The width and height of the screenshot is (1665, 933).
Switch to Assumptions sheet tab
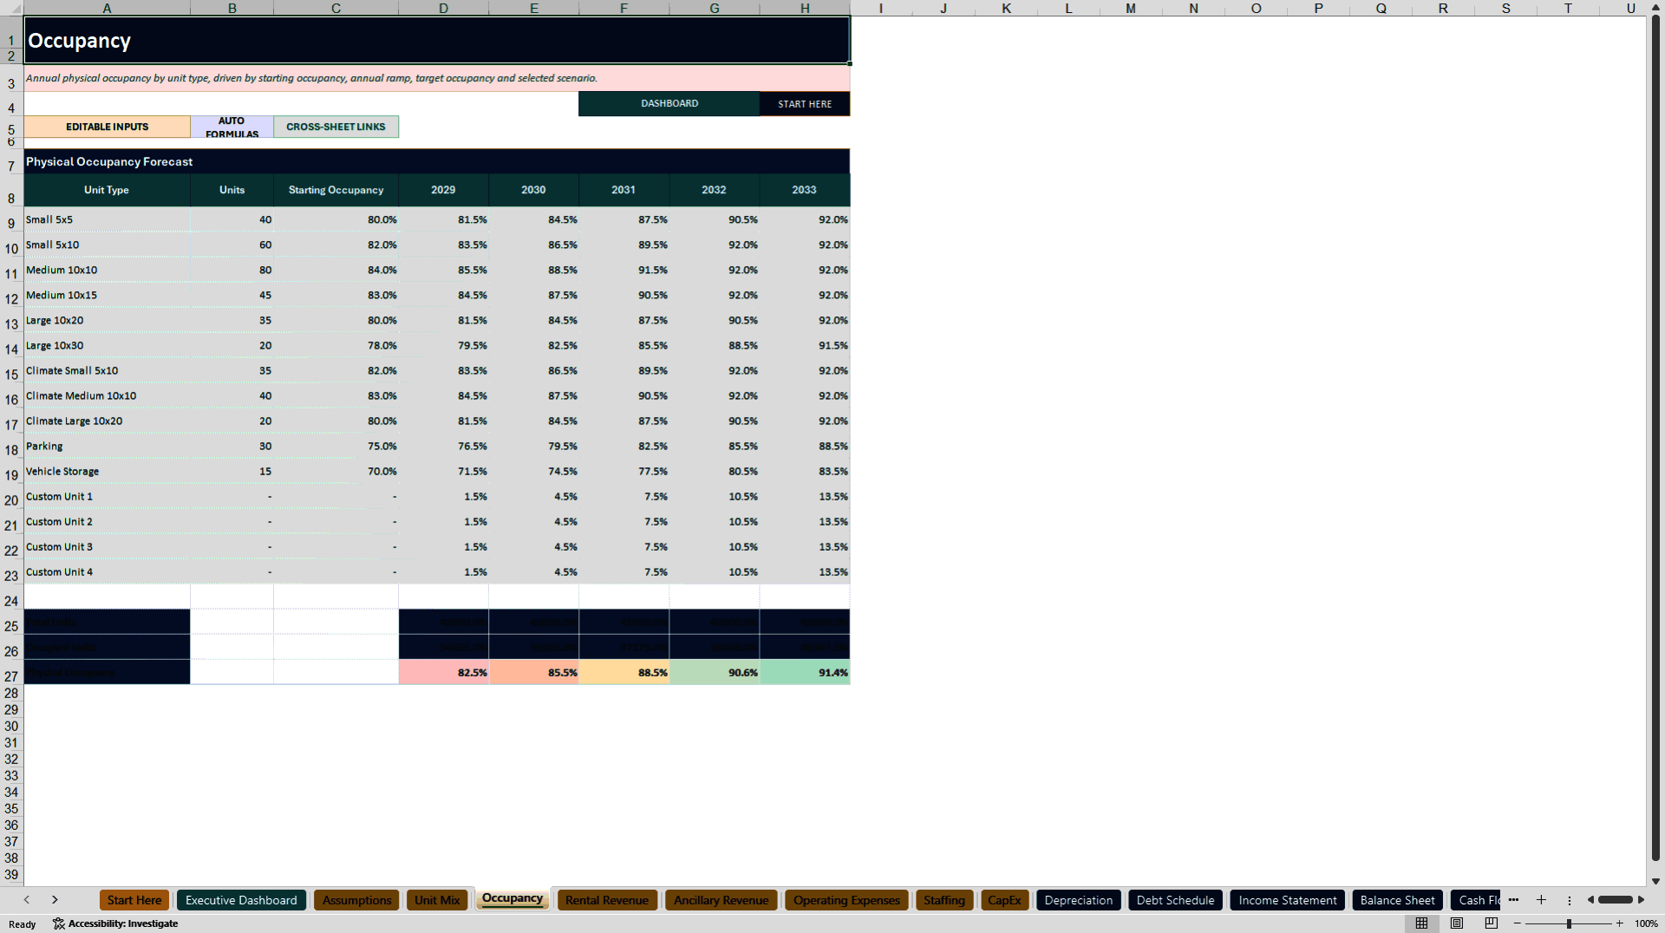(356, 900)
